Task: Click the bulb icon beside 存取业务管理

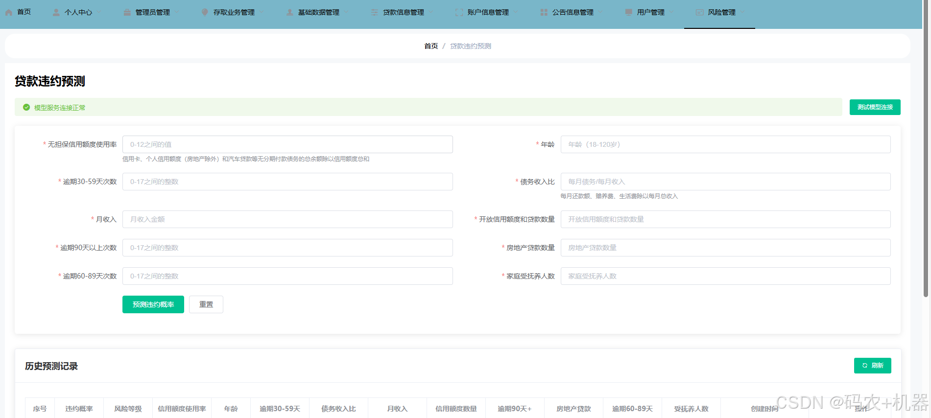Action: click(x=205, y=12)
